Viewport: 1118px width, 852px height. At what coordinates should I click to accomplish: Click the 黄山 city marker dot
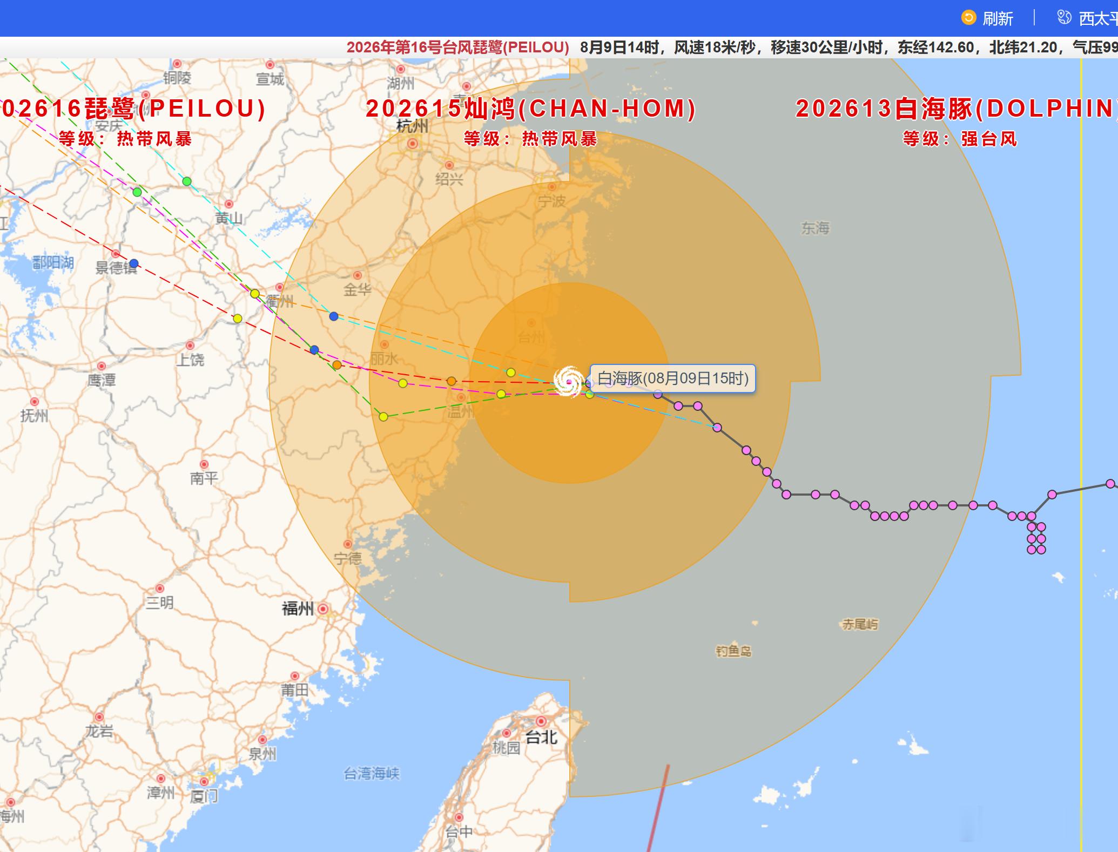click(x=229, y=204)
